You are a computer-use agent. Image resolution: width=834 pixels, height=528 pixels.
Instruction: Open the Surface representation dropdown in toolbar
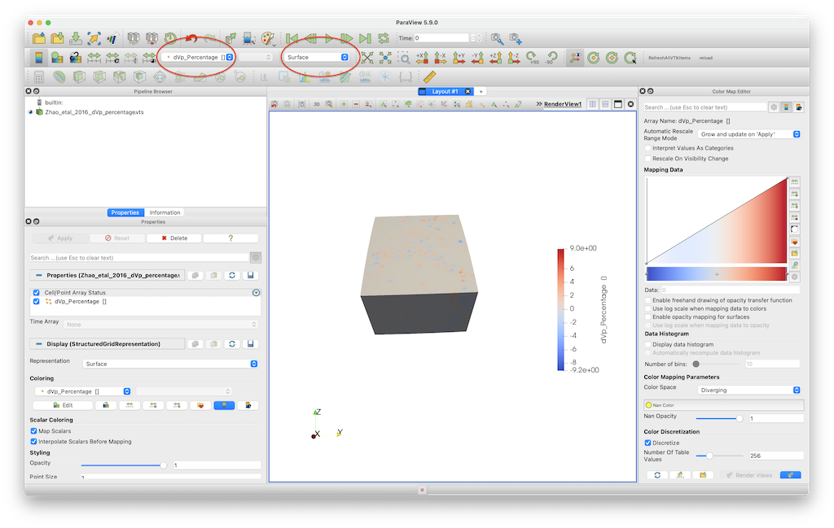tap(317, 57)
